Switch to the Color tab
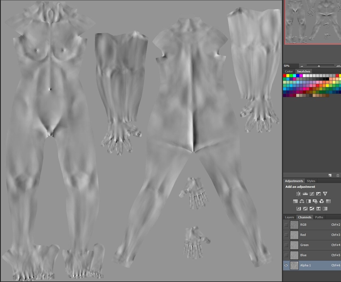Screen dimensions: 341x282 pos(289,71)
